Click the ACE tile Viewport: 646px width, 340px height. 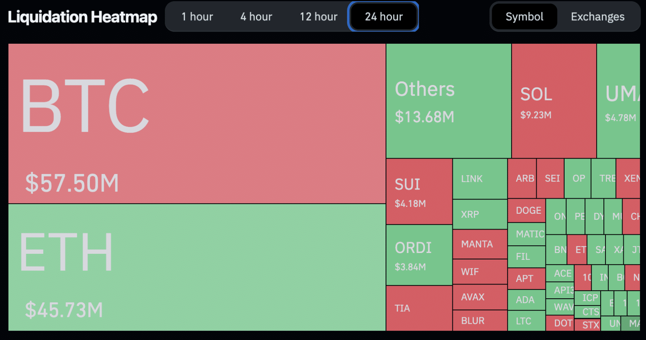point(560,273)
